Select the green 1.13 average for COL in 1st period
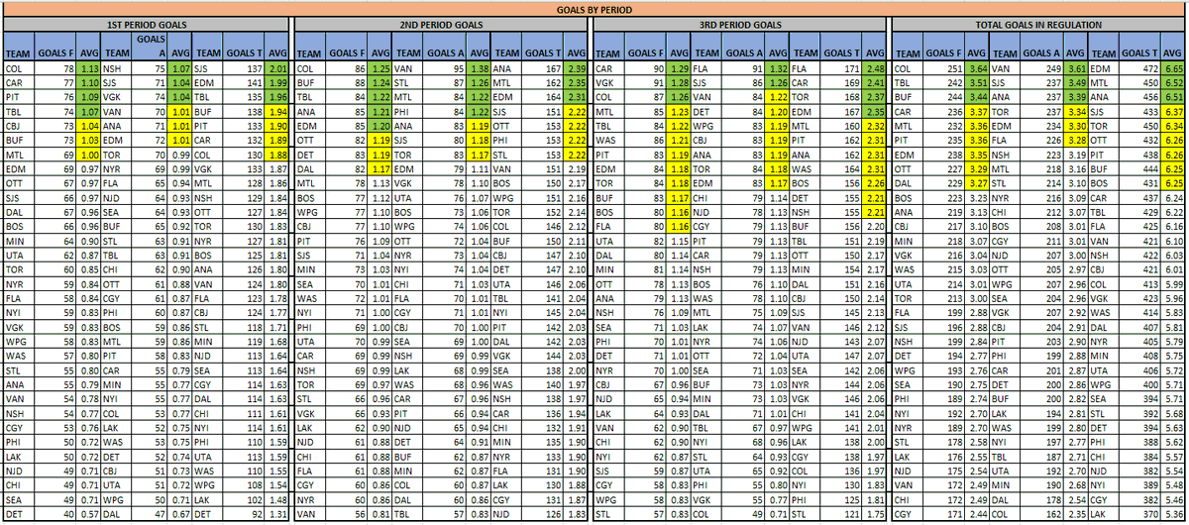1189x525 pixels. click(x=89, y=69)
